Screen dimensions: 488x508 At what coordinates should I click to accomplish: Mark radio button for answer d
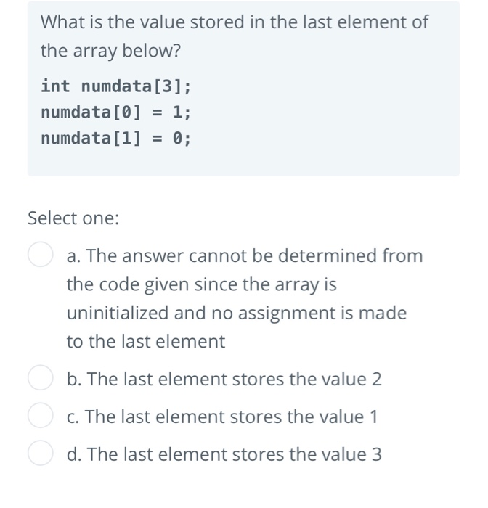click(x=40, y=454)
